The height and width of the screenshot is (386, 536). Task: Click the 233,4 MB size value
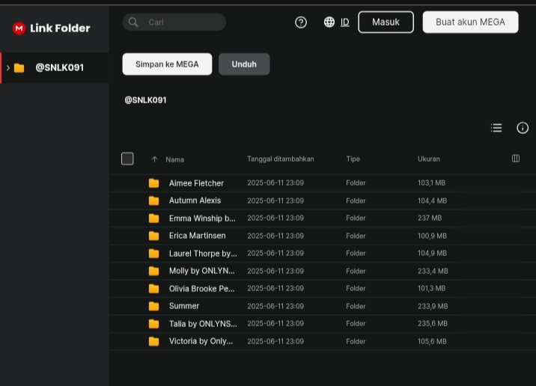(433, 271)
